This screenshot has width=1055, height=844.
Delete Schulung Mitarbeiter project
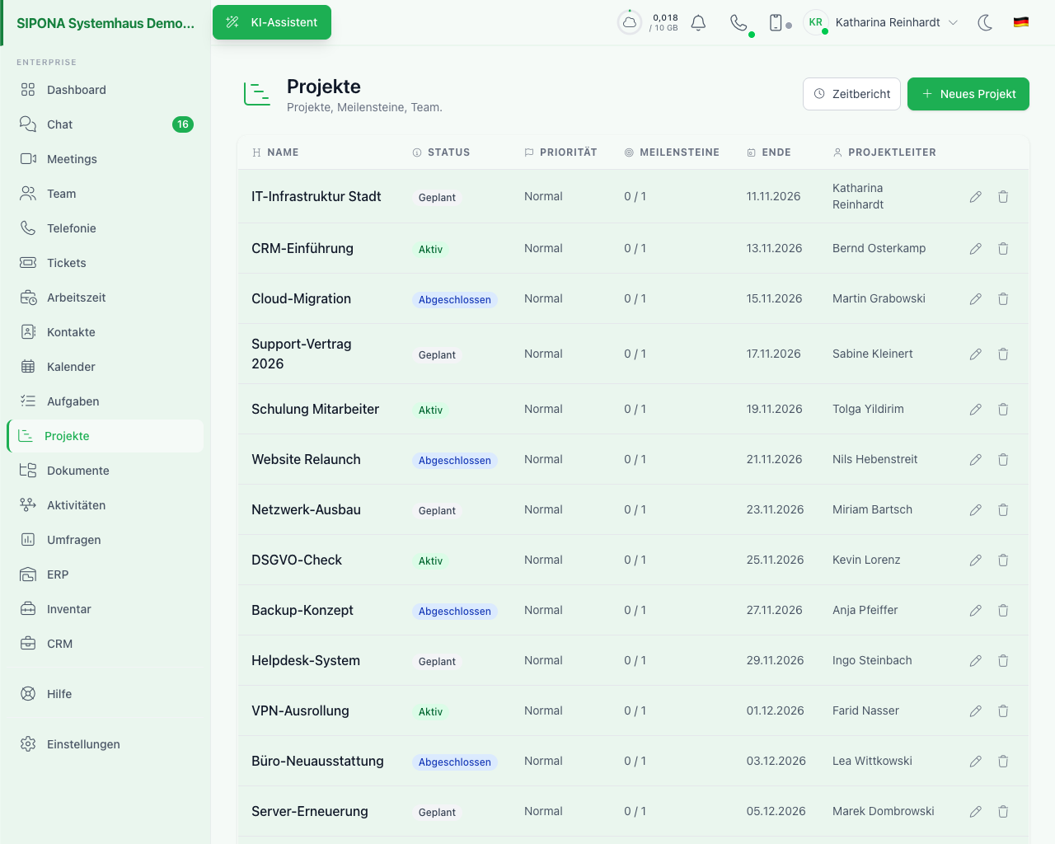pos(1003,410)
